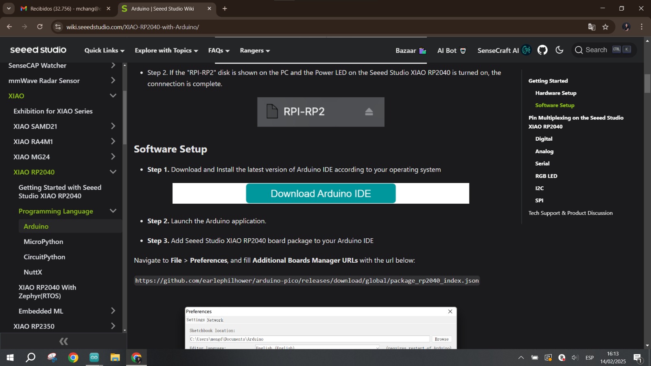Screen dimensions: 651x366
Task: Bookmark this page with the star
Action: [605, 27]
